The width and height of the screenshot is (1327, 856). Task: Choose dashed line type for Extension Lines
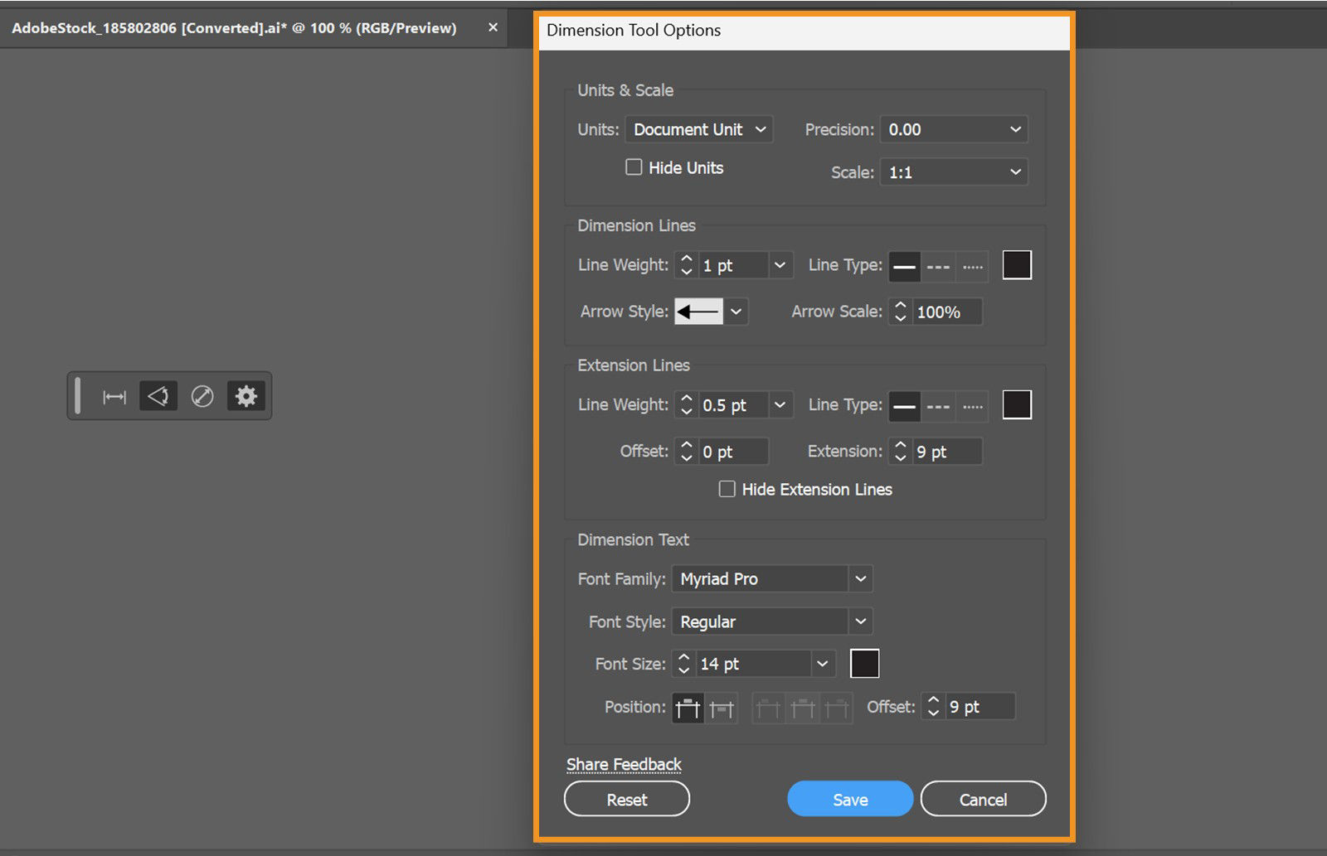[938, 406]
